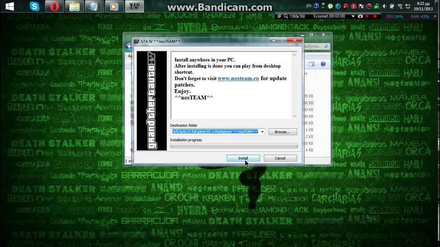Click the Explorer window back arrow button
Viewport: 440px width, 247px height.
tap(129, 46)
